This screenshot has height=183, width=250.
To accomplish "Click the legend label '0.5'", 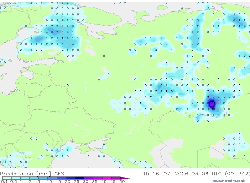I will click(13, 182).
